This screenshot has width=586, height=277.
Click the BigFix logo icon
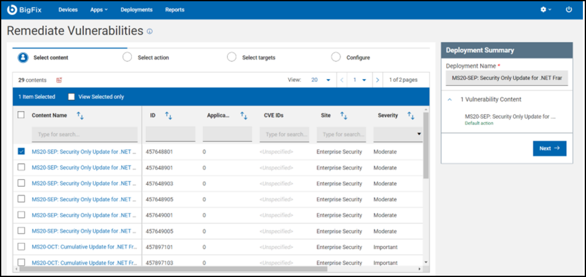(12, 10)
